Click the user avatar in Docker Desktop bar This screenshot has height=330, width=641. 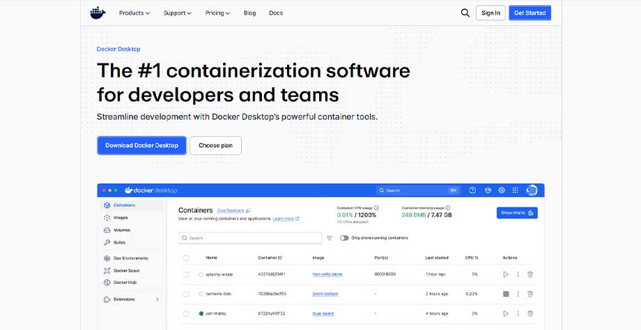532,190
